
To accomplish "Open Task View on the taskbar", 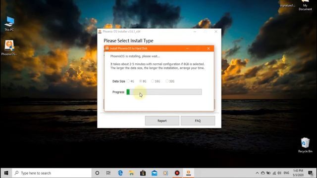I will tap(108, 173).
